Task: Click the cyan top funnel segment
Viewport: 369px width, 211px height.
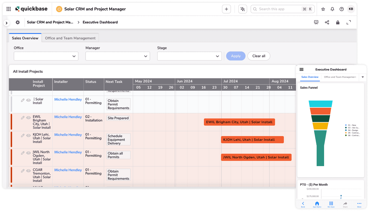Action: tap(320, 104)
